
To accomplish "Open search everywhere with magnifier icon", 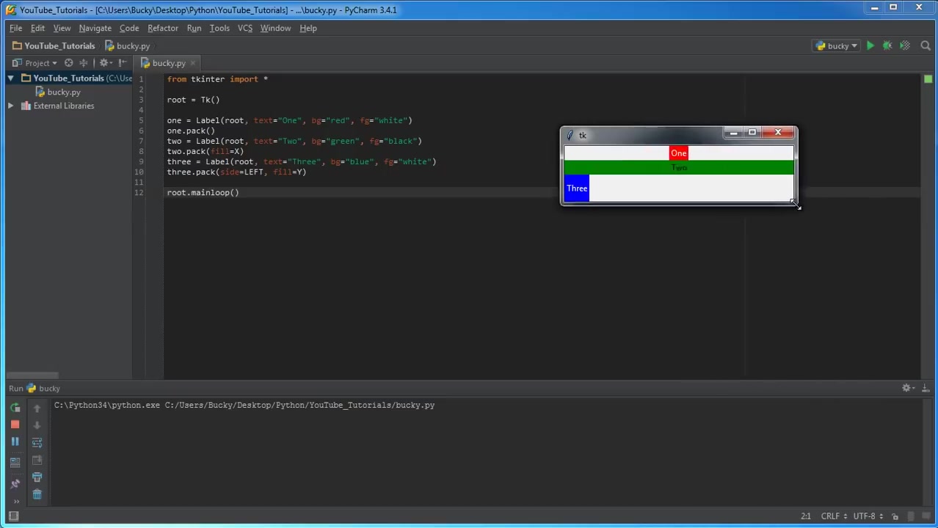I will tap(926, 45).
